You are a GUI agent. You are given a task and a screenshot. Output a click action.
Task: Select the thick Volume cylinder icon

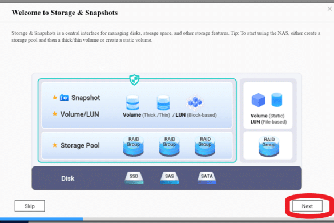pyautogui.click(x=132, y=103)
